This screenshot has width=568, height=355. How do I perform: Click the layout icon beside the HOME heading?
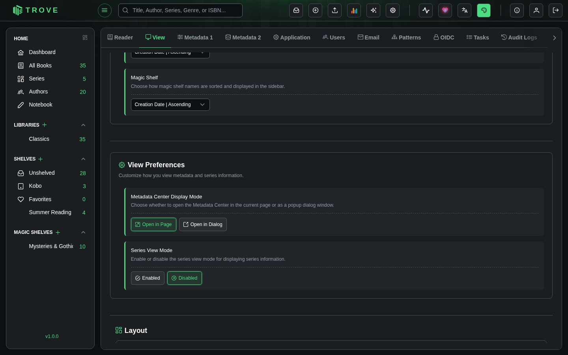pos(85,37)
